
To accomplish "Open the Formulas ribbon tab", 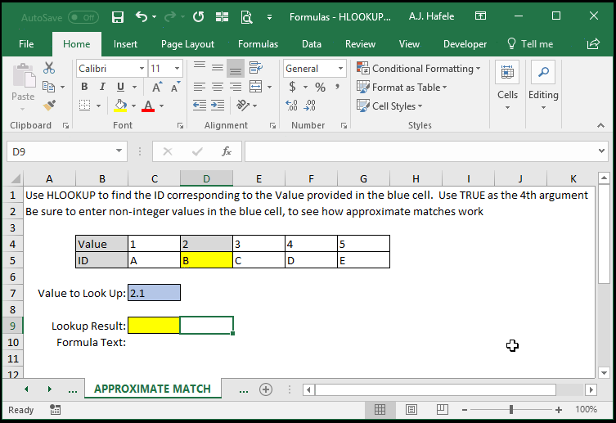I will click(x=258, y=44).
